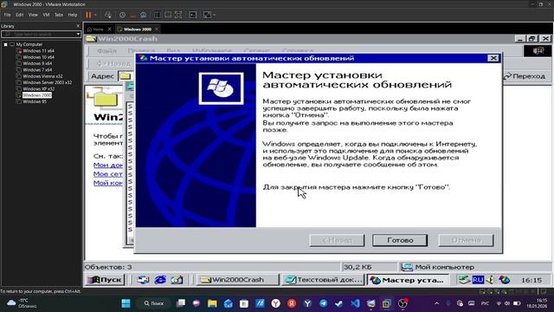Image resolution: width=554 pixels, height=312 pixels.
Task: Open the Windows 11 Start button
Action: click(126, 303)
